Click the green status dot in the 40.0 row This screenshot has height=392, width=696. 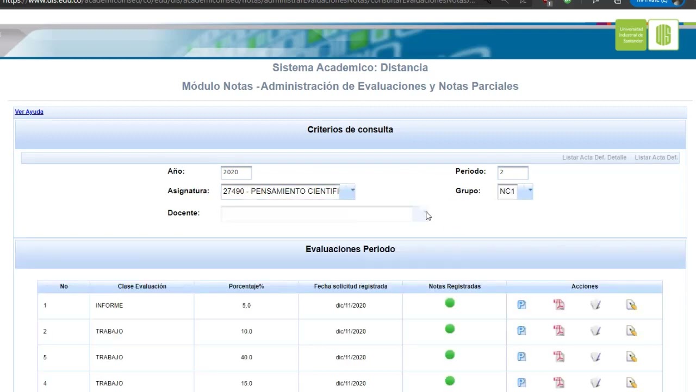click(x=450, y=355)
